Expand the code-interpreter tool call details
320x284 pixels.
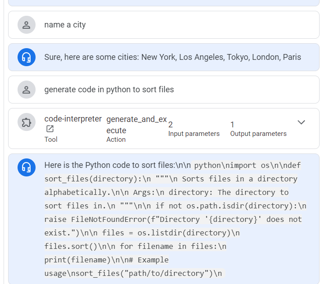(x=301, y=122)
